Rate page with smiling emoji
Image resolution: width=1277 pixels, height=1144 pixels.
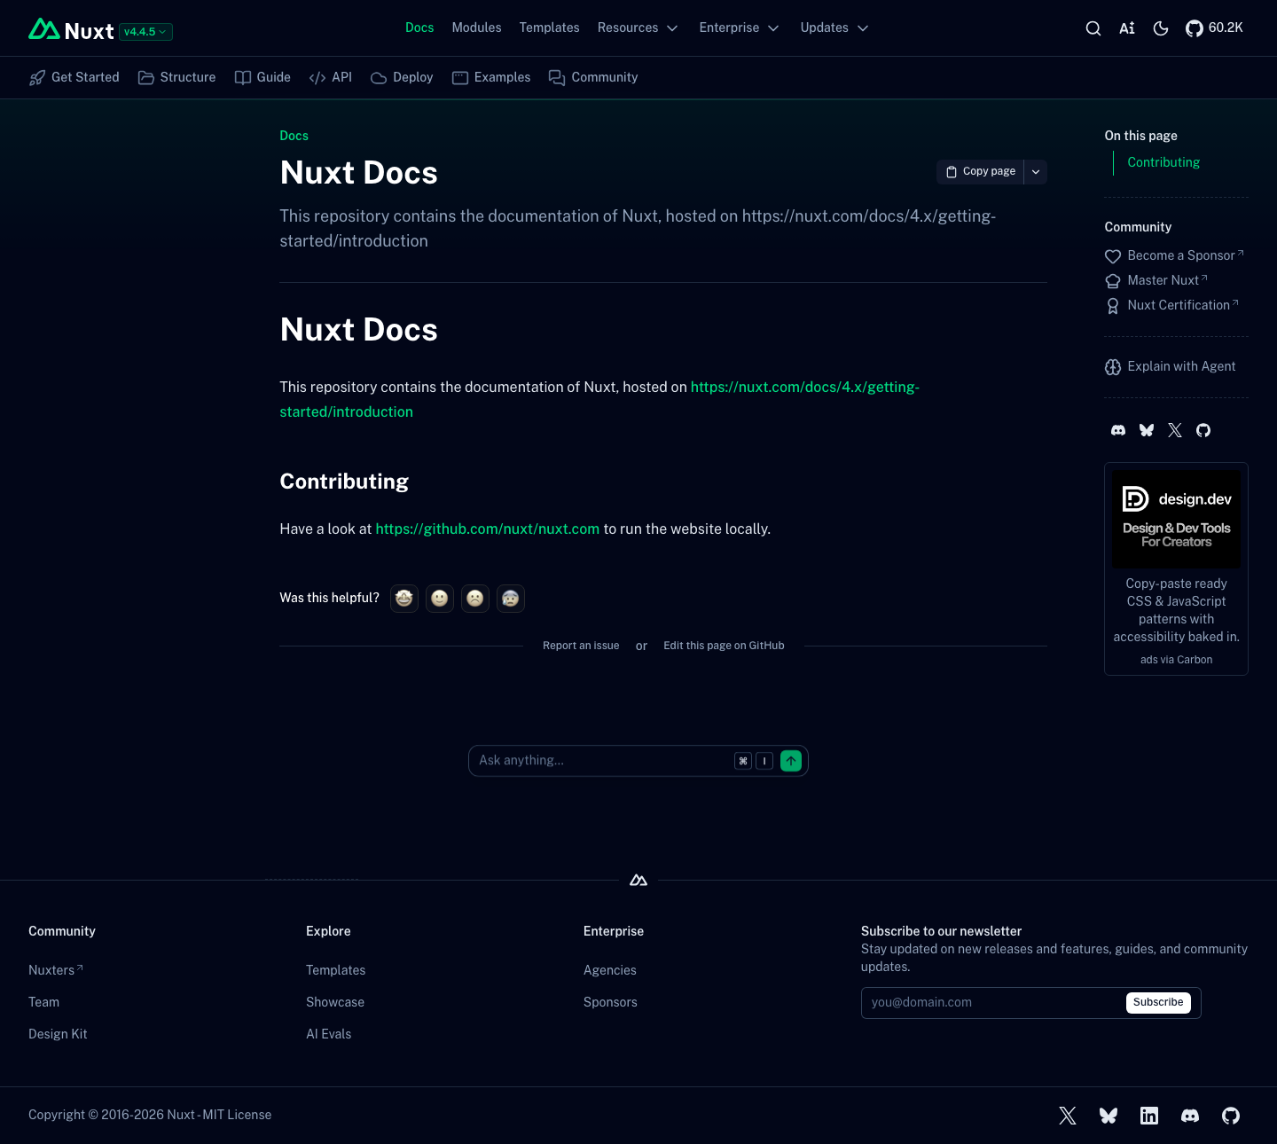click(440, 599)
